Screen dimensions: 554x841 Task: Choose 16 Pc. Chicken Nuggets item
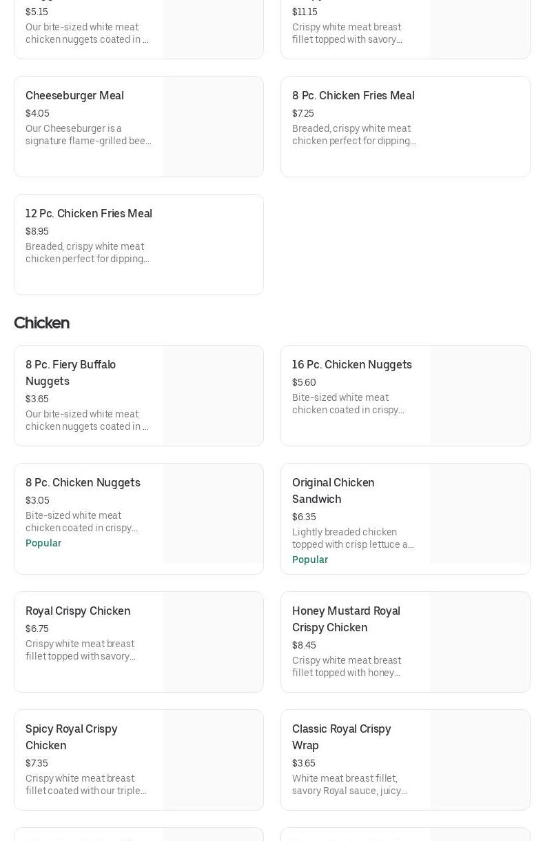pyautogui.click(x=351, y=365)
